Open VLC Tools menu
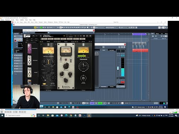The image size is (179, 134). click(26, 20)
